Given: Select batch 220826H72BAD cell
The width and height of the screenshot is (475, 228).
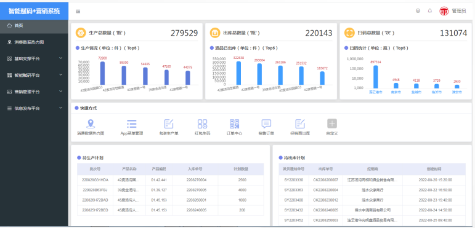Looking at the screenshot, I should click(95, 200).
